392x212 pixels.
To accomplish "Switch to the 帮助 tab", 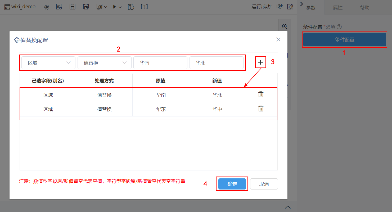I will [365, 8].
